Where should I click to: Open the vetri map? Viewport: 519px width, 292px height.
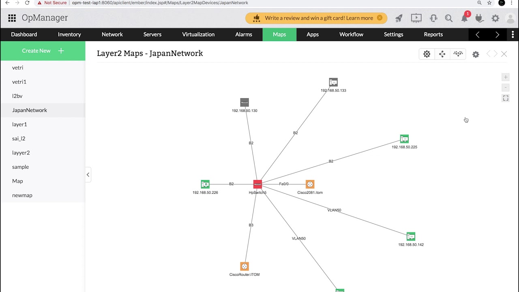pyautogui.click(x=43, y=68)
